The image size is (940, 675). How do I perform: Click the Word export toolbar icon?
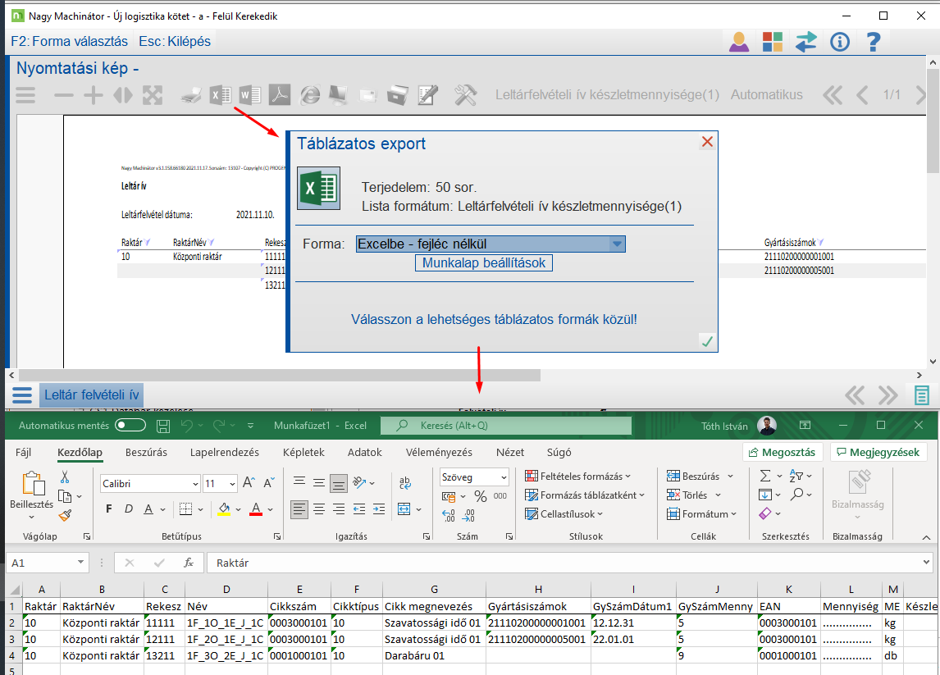(250, 95)
